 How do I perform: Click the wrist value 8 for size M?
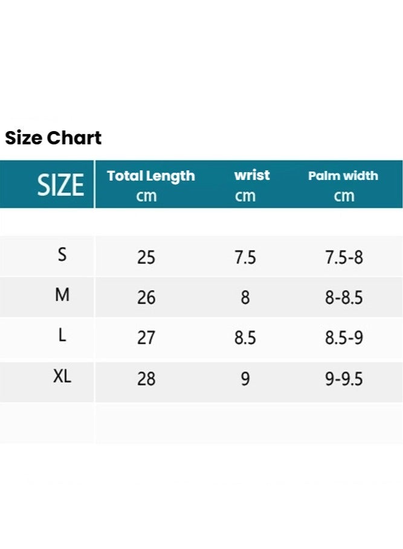click(x=245, y=298)
